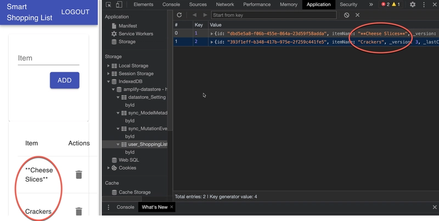Viewport: 439px width, 221px height.
Task: Click the inspect element picker icon
Action: coord(109,4)
